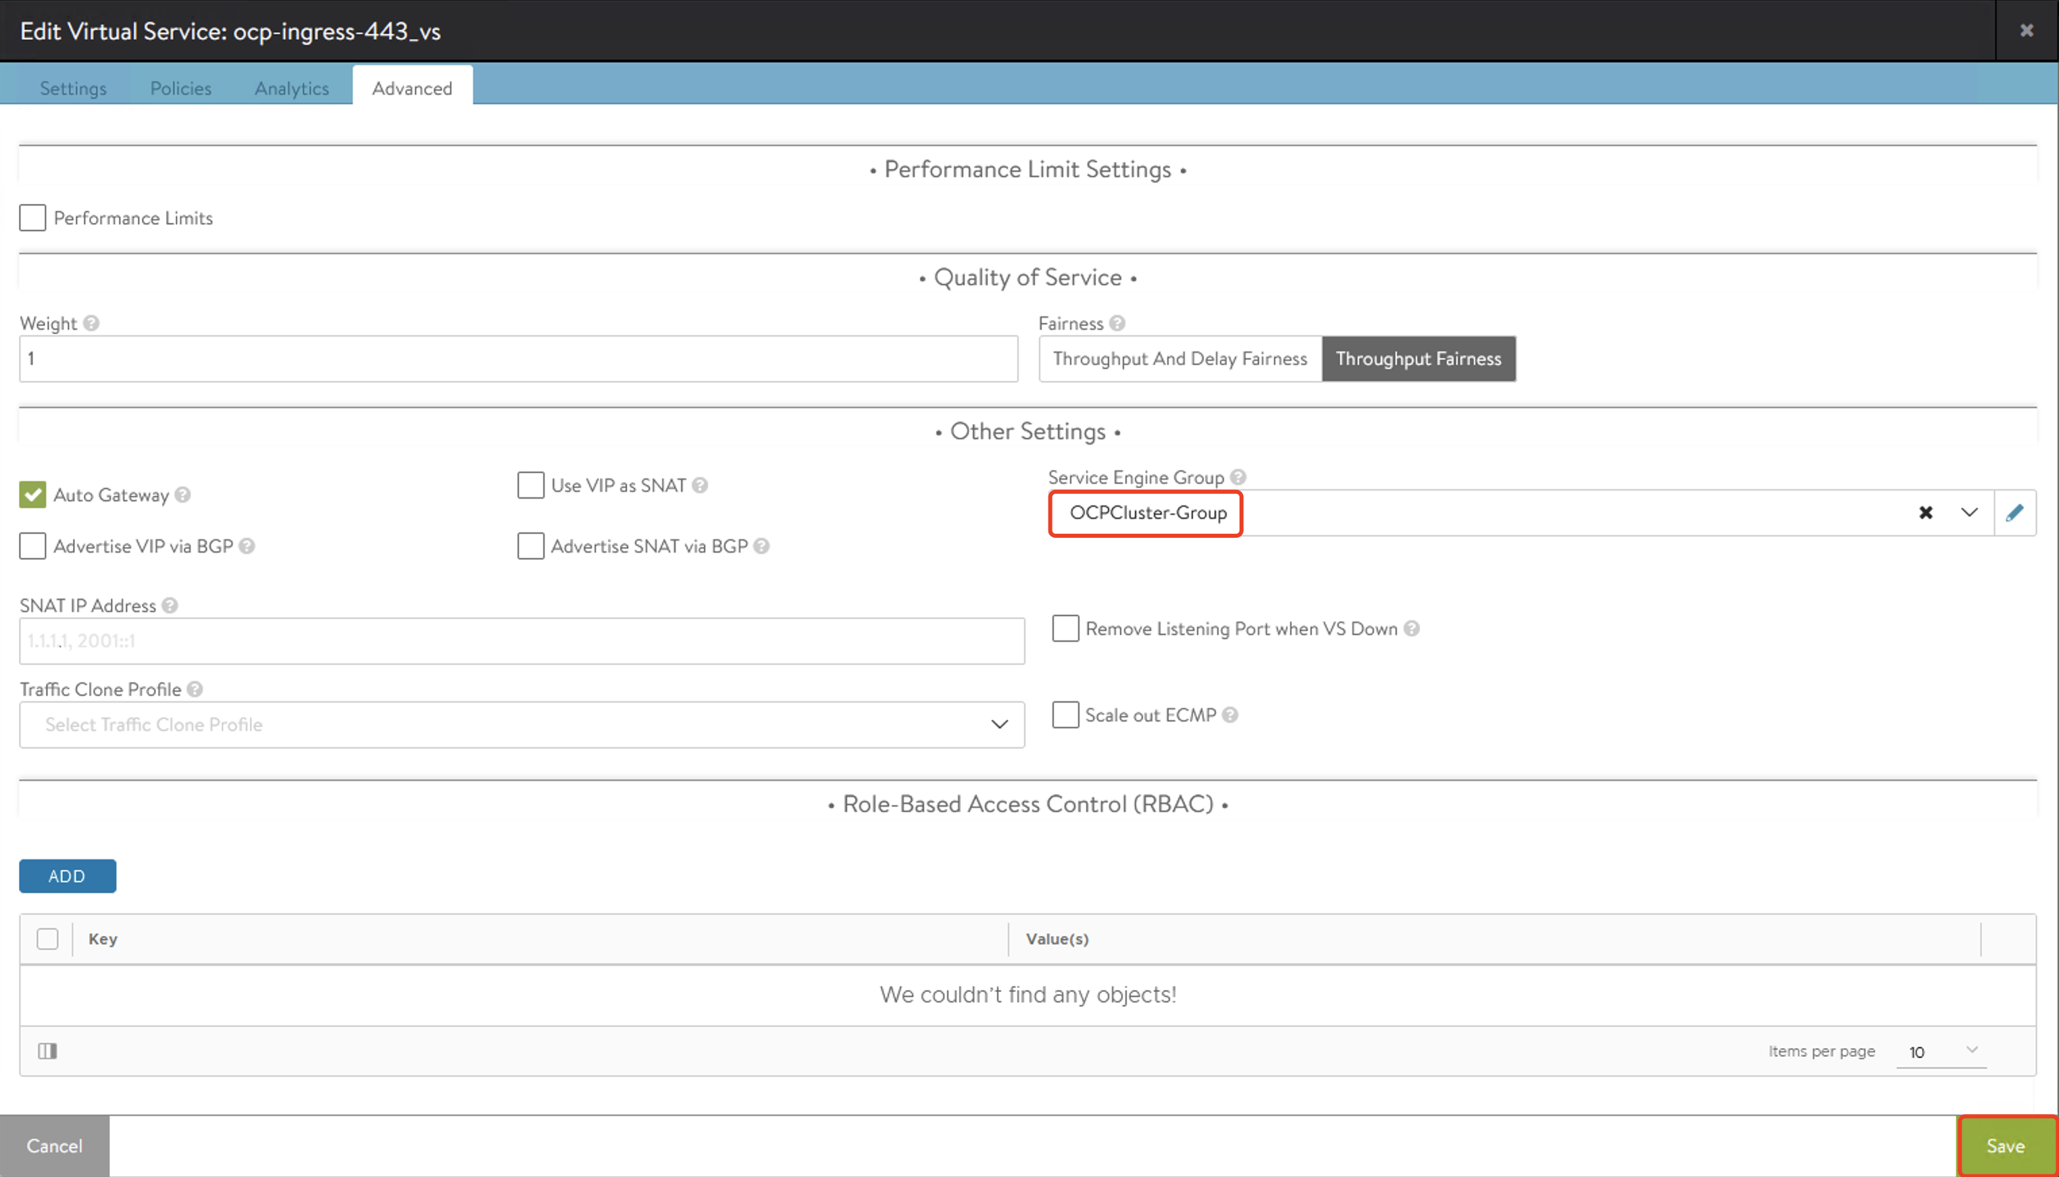Click the blue ADD button
This screenshot has width=2059, height=1177.
67,876
